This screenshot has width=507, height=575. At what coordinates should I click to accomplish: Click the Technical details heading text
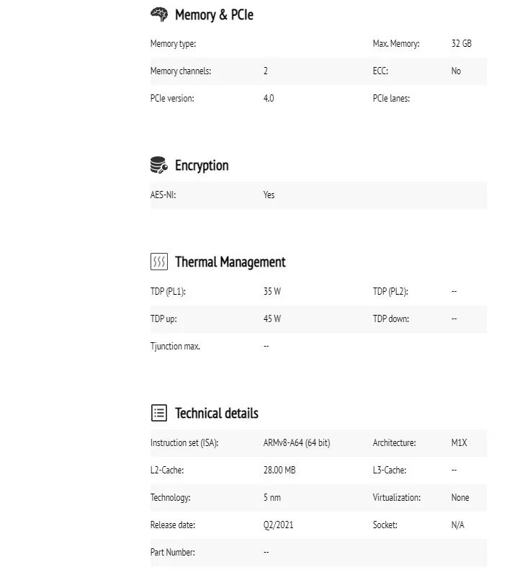click(216, 414)
